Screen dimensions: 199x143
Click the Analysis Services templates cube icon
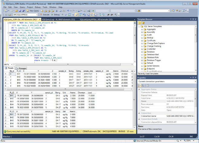coord(142,23)
